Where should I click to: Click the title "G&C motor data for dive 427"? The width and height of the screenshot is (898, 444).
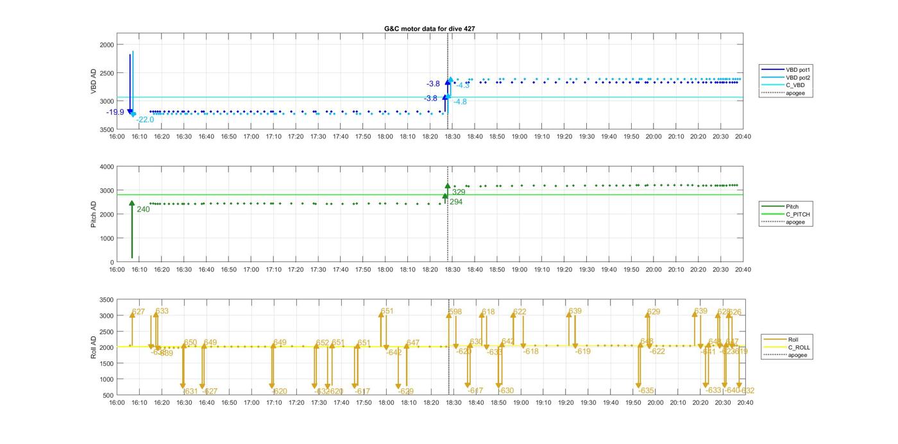[429, 29]
